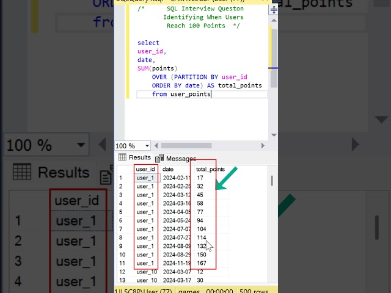
Task: Click the total_points cell showing 150
Action: coord(202,255)
